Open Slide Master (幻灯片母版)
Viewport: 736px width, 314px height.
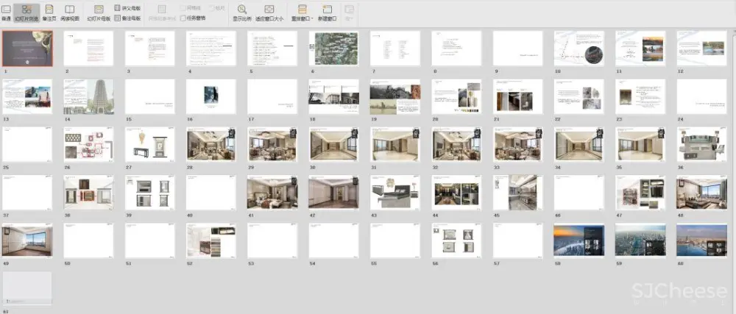(99, 12)
